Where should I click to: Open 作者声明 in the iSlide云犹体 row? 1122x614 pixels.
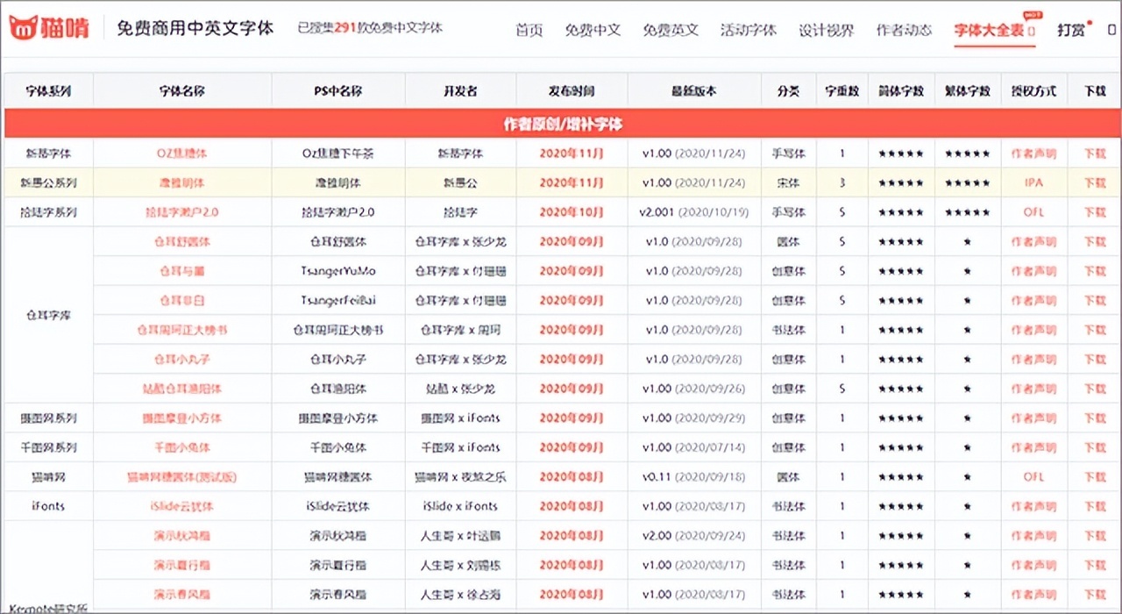coord(1033,506)
